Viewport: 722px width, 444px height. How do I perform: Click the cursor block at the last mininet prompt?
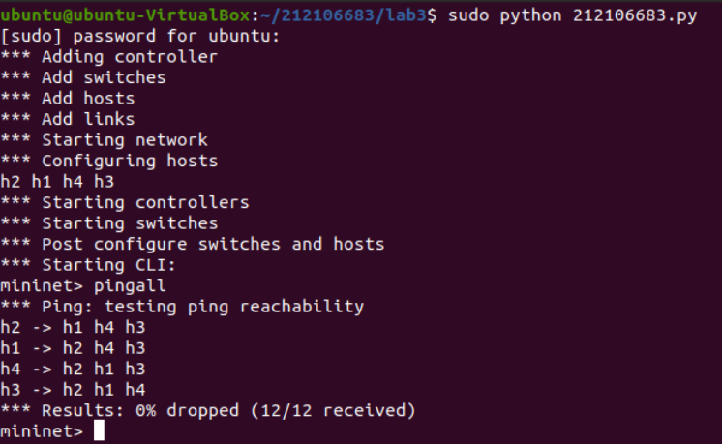pos(99,431)
